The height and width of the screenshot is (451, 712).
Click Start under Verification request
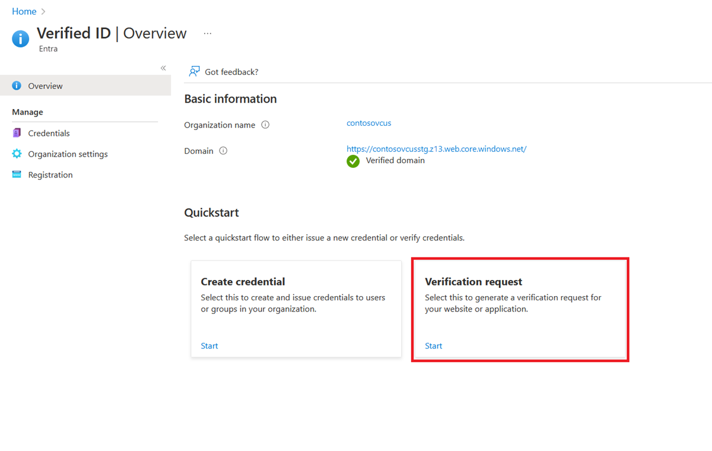click(x=434, y=345)
